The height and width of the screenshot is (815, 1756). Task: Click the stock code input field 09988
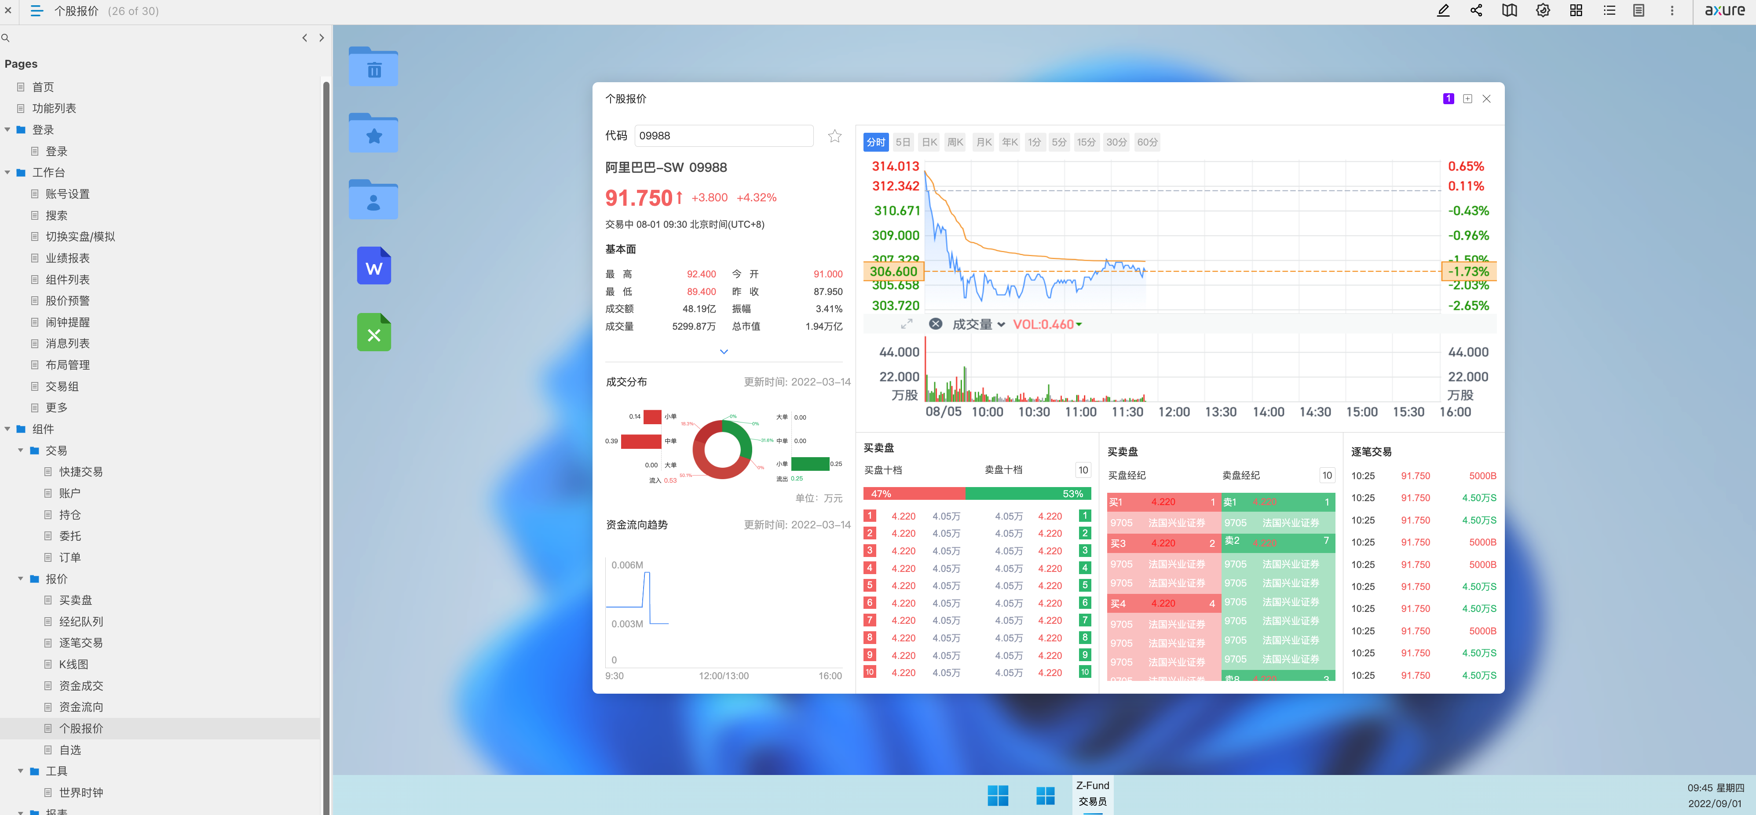click(723, 135)
